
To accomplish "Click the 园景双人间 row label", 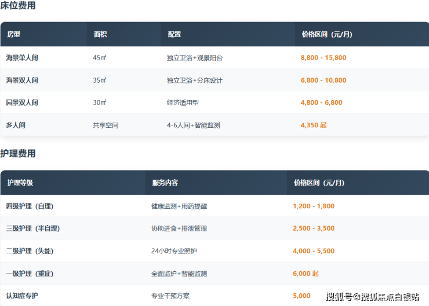I will [x=22, y=102].
